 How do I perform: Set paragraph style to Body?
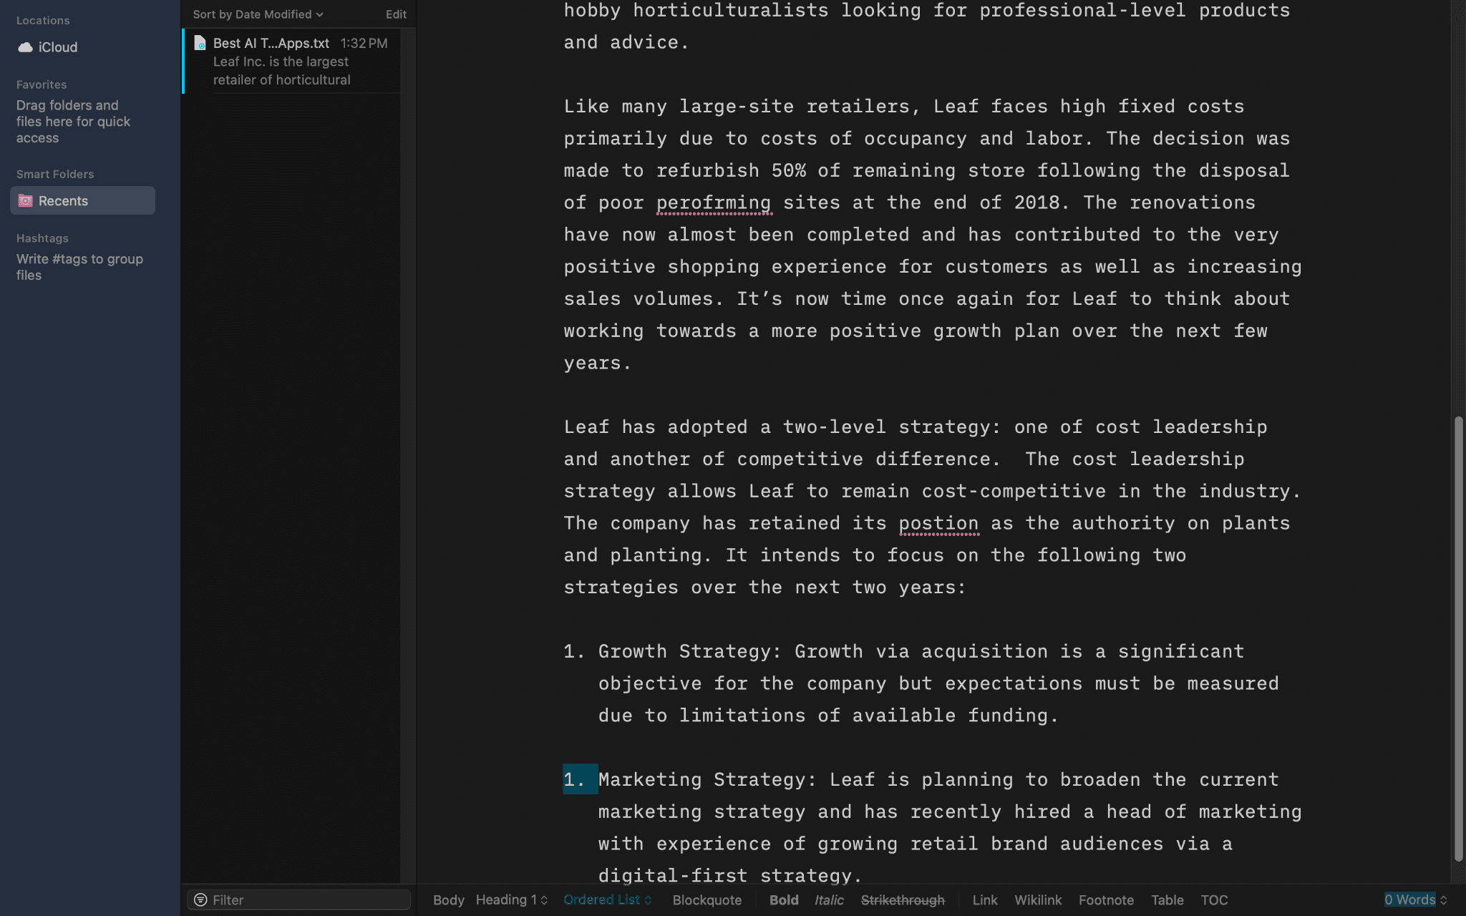pos(448,900)
